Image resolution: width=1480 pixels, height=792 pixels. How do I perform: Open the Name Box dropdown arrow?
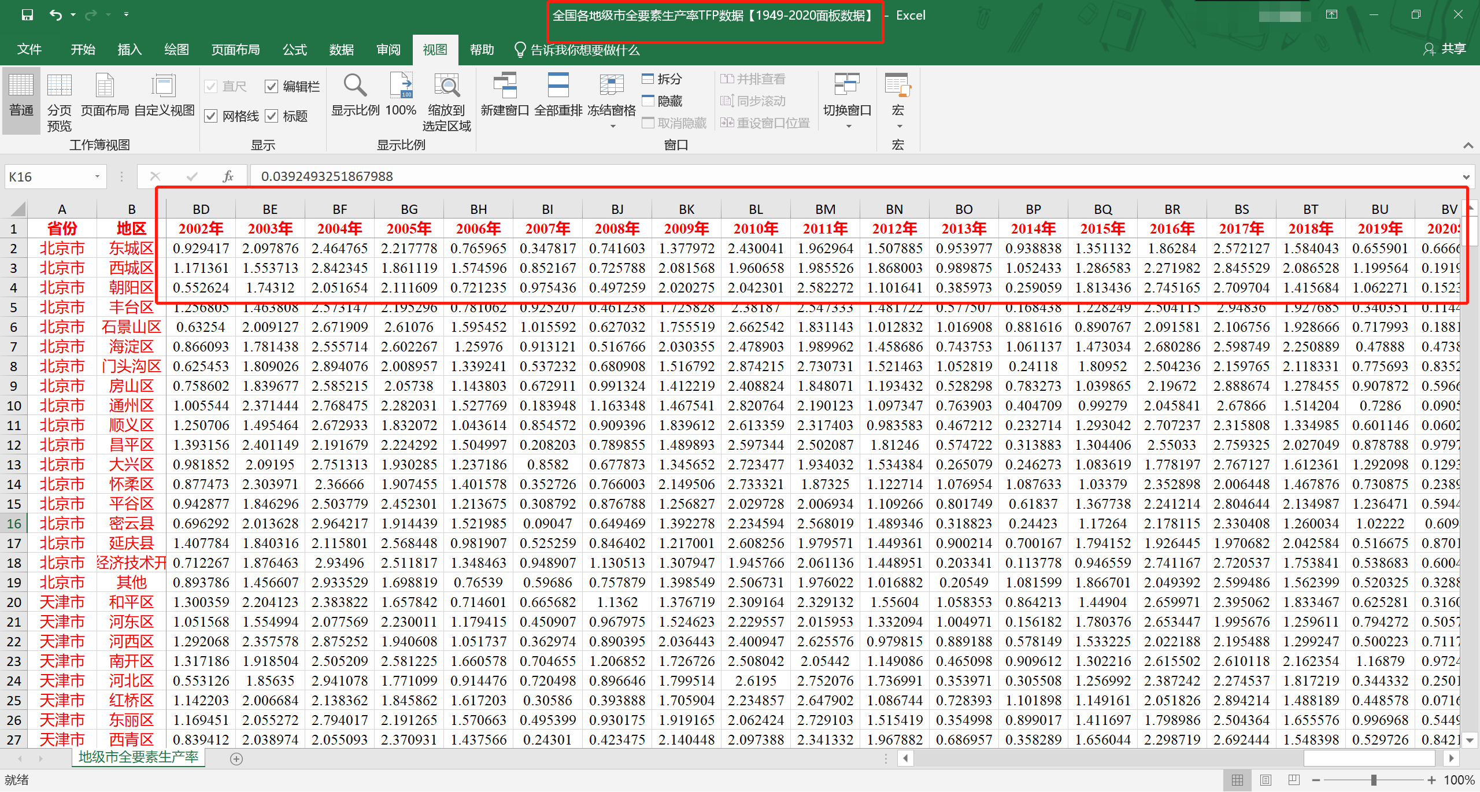click(97, 177)
